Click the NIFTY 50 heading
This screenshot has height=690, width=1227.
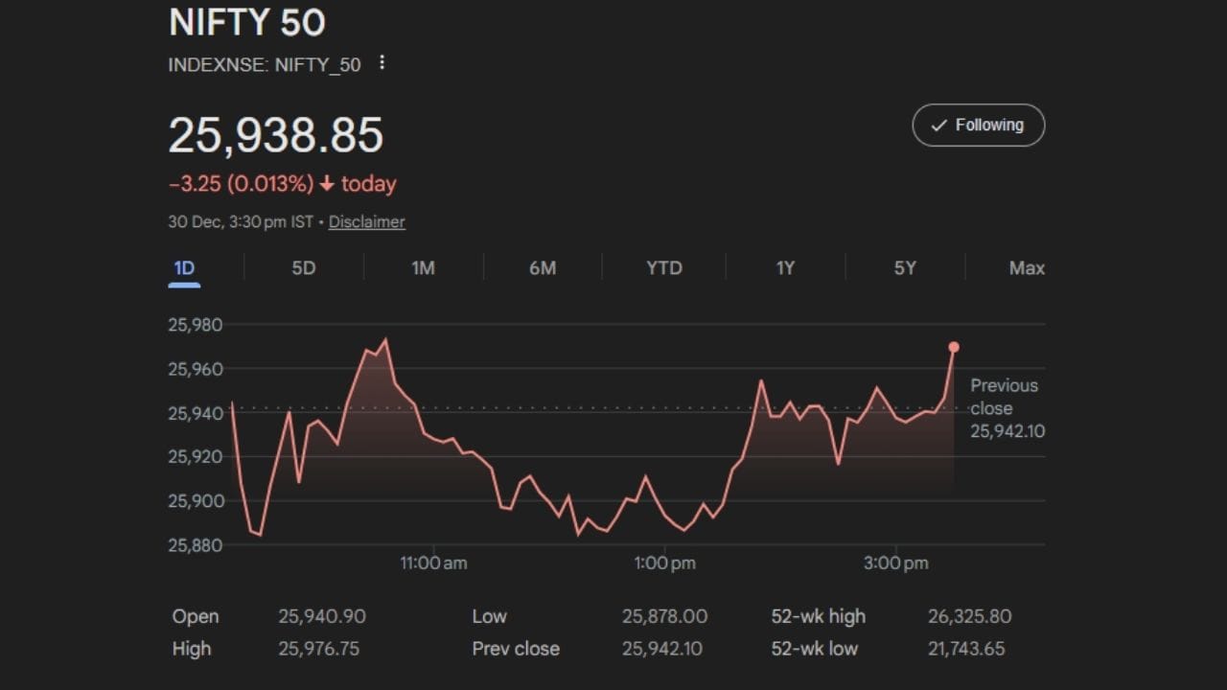click(x=247, y=23)
